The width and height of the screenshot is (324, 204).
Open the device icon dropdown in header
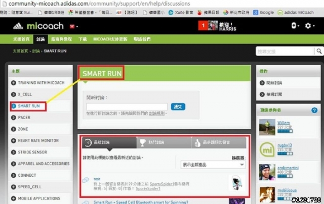pyautogui.click(x=295, y=26)
